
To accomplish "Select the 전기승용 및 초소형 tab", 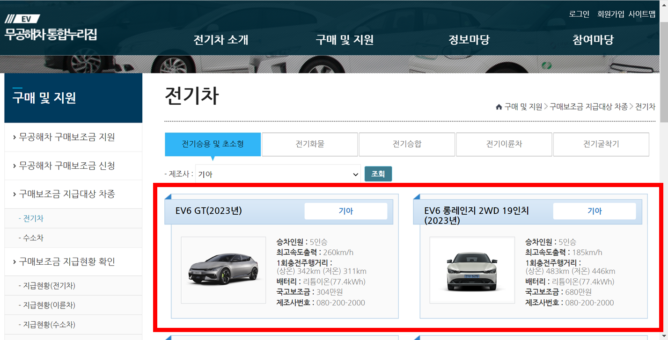I will (x=213, y=144).
